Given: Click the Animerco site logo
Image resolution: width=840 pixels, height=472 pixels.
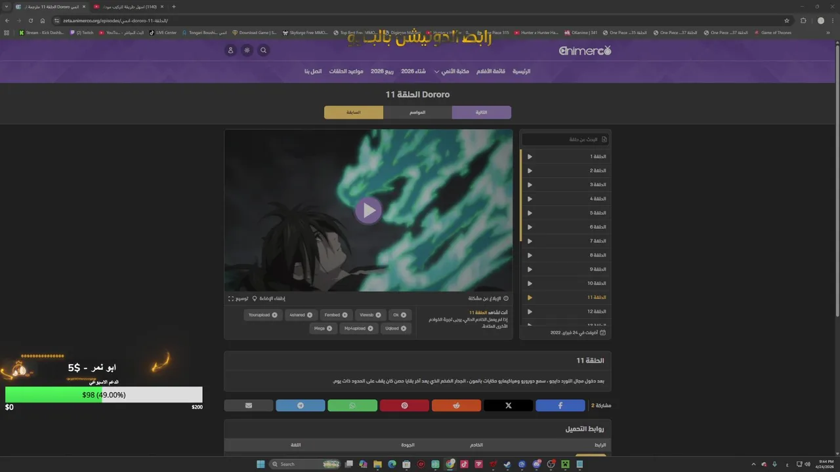Looking at the screenshot, I should click(x=585, y=50).
